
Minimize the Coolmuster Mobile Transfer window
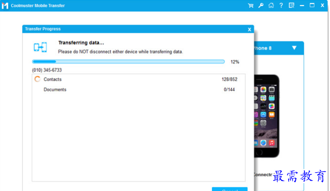tap(302, 6)
